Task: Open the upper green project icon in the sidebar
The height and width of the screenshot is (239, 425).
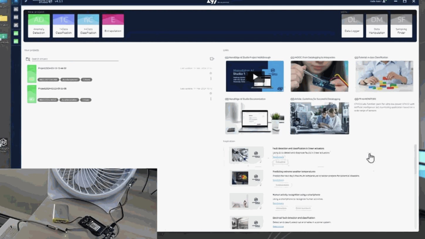Action: pyautogui.click(x=16, y=33)
